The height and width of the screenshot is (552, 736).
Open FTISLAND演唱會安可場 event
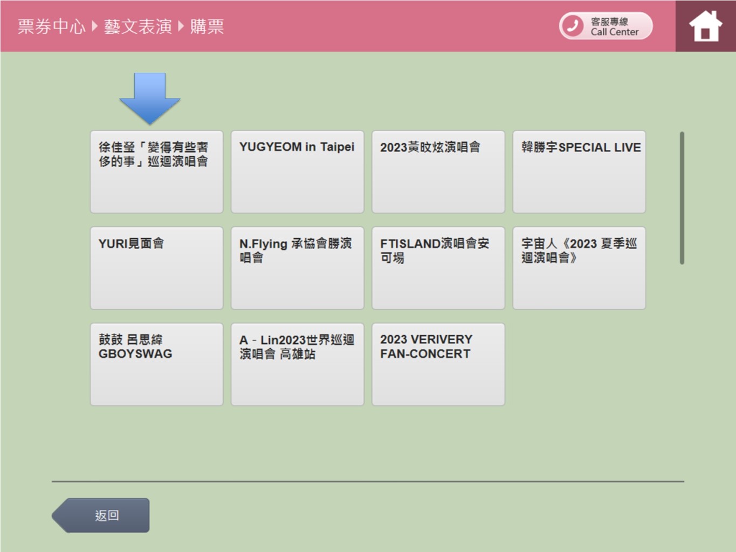click(438, 268)
